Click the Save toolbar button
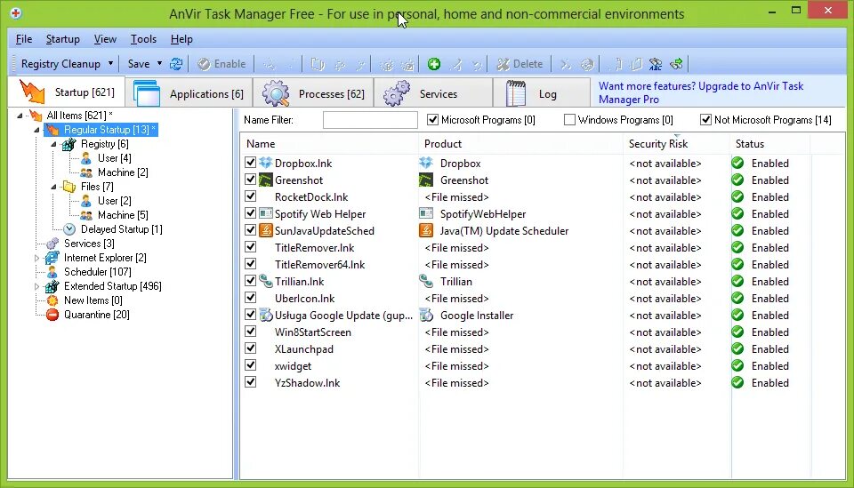The height and width of the screenshot is (488, 854). 139,64
